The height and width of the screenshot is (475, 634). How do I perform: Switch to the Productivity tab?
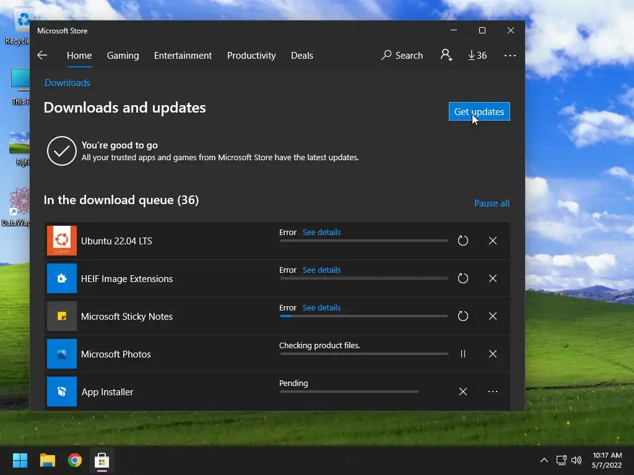pos(251,55)
